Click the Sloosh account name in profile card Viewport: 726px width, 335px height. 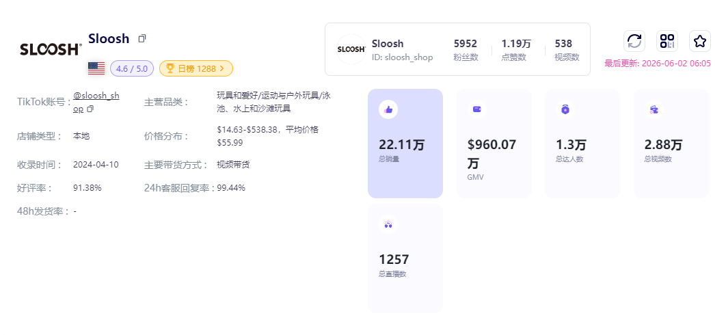pos(388,44)
